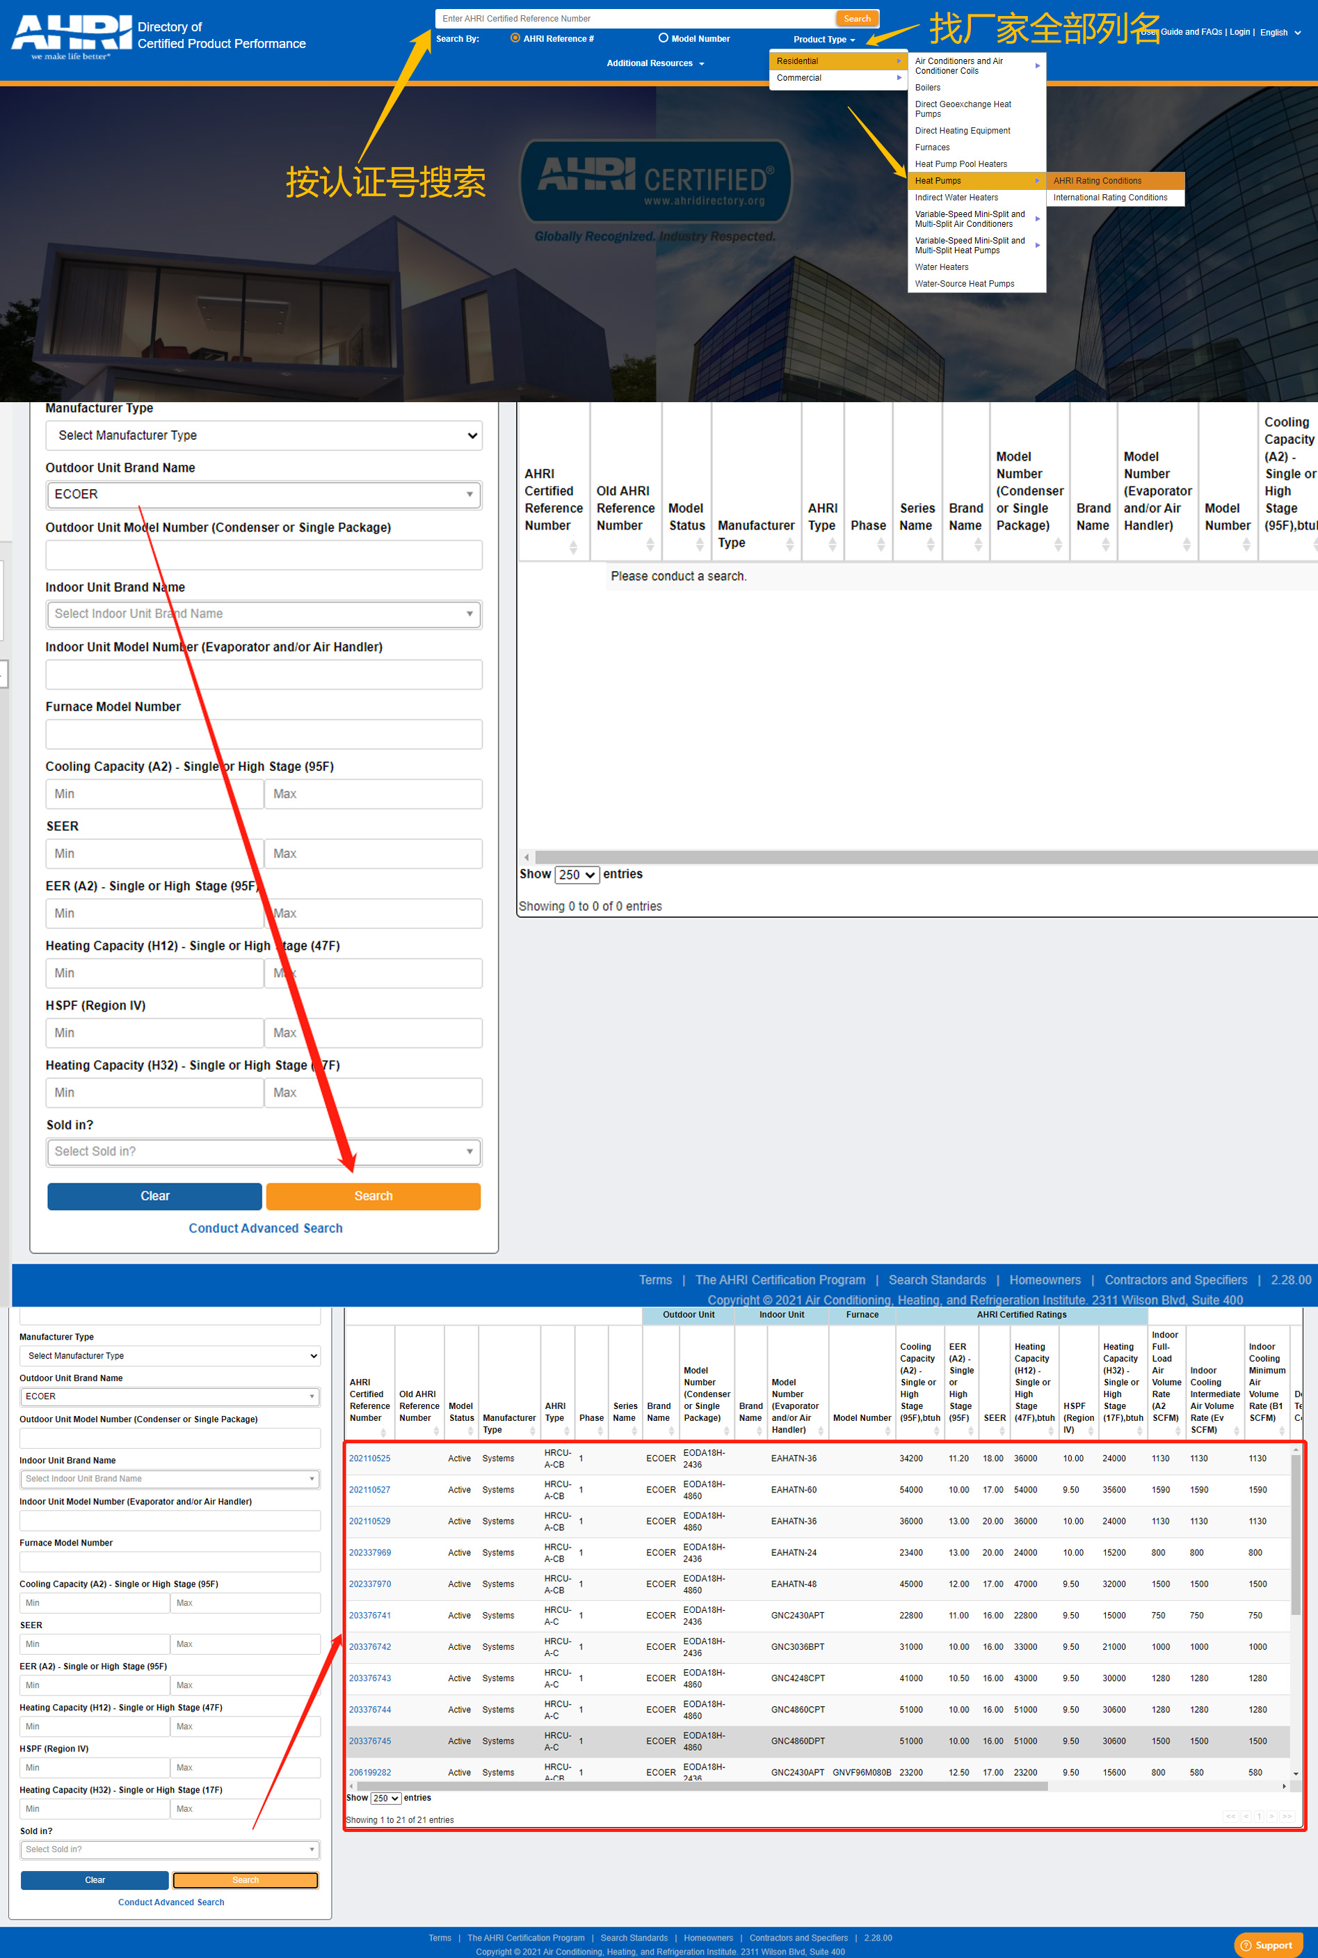Open Additional Resources dropdown
Viewport: 1318px width, 1958px height.
point(654,63)
